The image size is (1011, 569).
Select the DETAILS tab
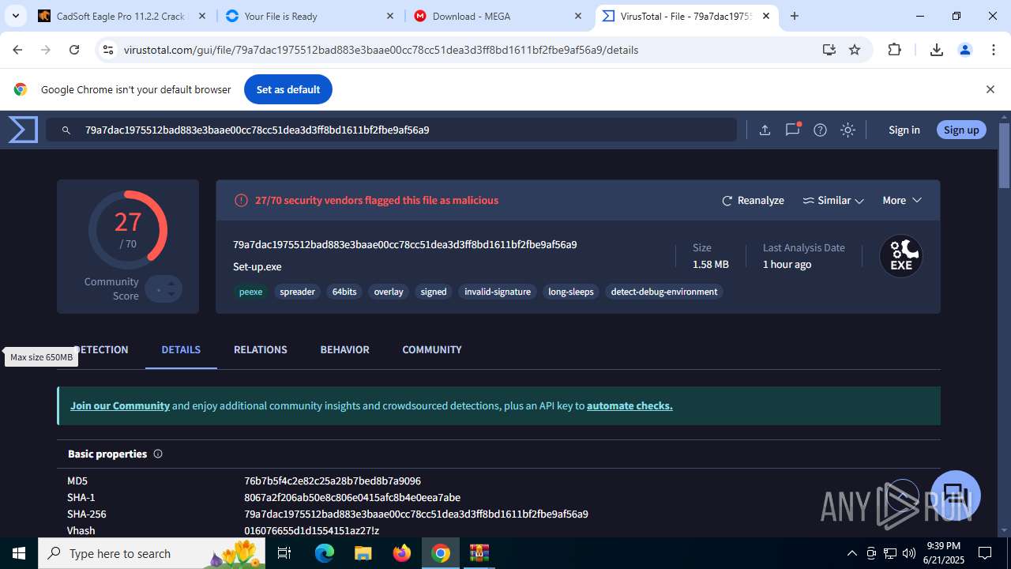tap(181, 349)
